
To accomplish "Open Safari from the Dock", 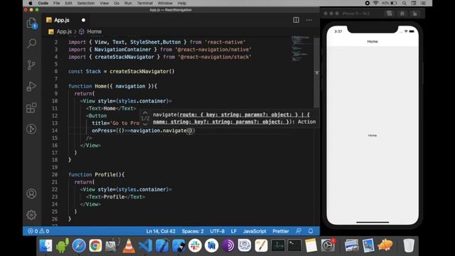I will [x=79, y=245].
